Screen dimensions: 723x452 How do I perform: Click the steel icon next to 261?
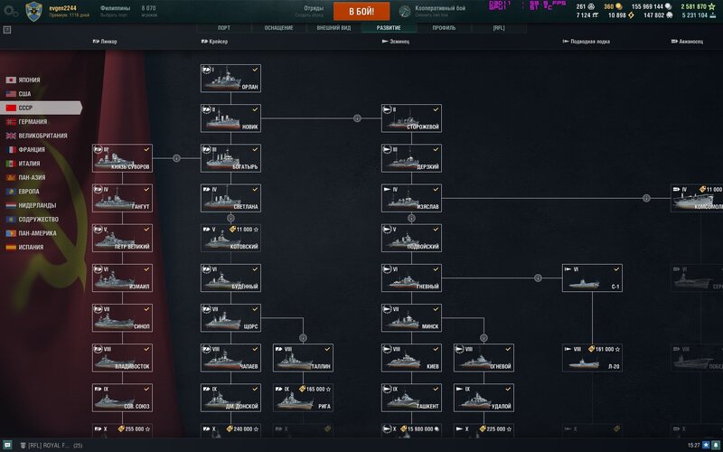click(x=591, y=6)
